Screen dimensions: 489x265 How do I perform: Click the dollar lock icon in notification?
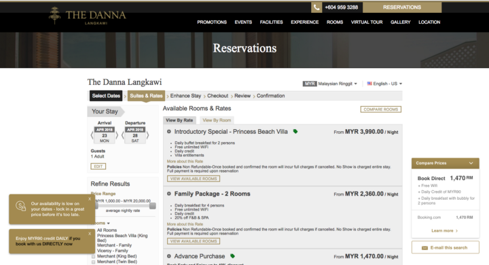[x=21, y=206]
